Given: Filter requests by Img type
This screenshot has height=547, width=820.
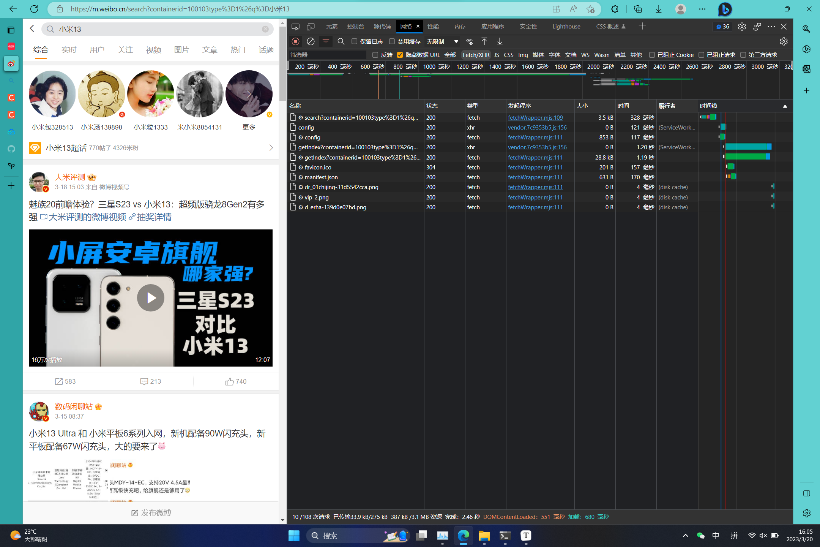Looking at the screenshot, I should point(523,55).
